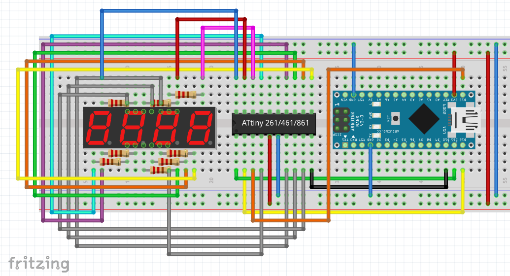Click the cyan jumper wire
510x276 pixels.
click(51, 123)
